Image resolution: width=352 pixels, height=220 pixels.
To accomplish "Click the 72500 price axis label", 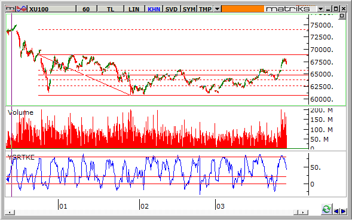I will (322, 37).
